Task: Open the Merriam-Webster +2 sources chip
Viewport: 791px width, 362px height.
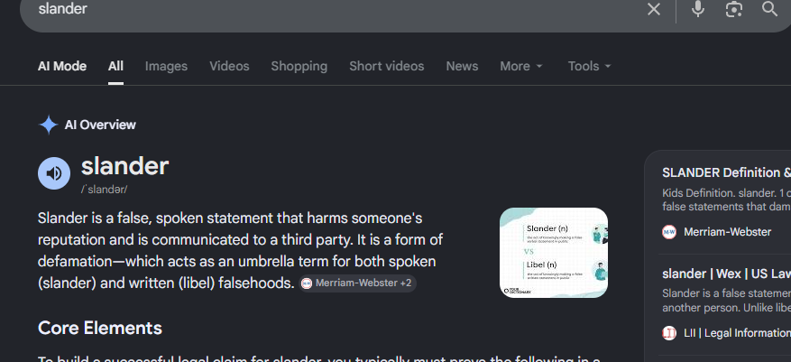Action: (357, 283)
